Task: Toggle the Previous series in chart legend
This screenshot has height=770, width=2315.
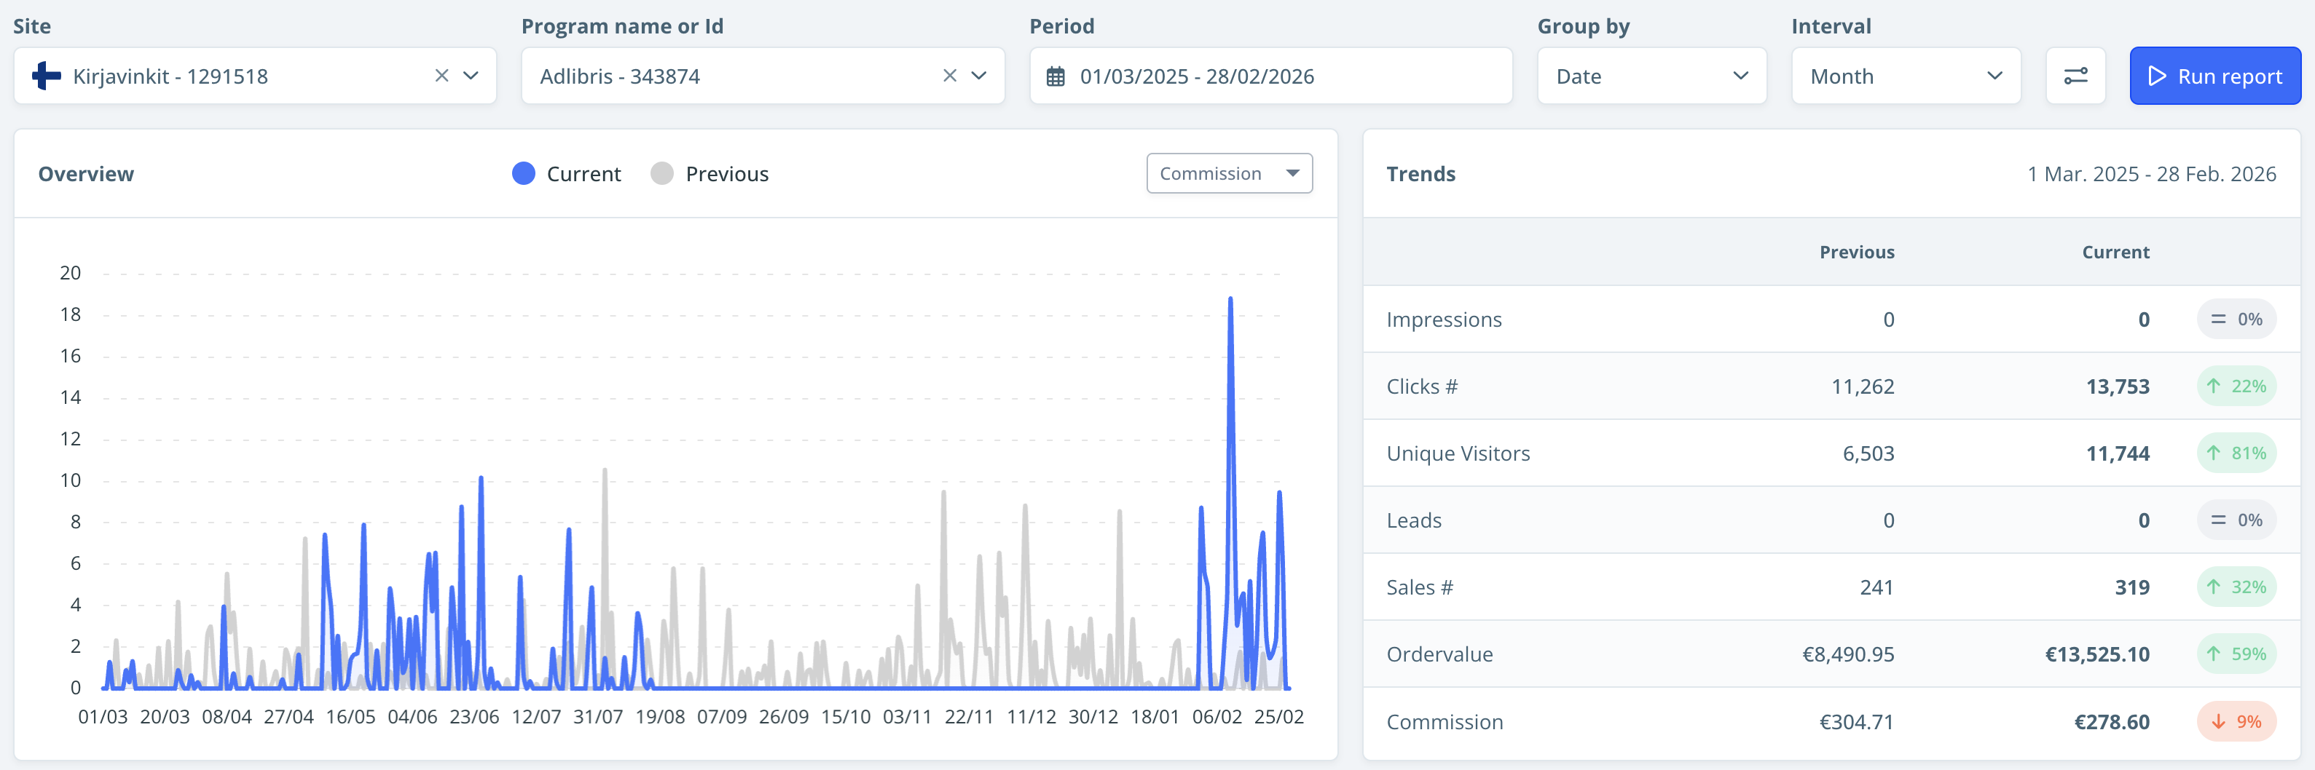Action: pyautogui.click(x=710, y=174)
